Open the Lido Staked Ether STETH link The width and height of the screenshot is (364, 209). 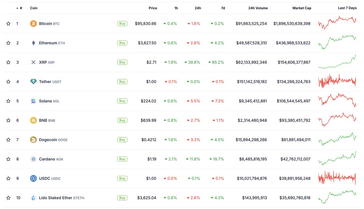point(62,198)
